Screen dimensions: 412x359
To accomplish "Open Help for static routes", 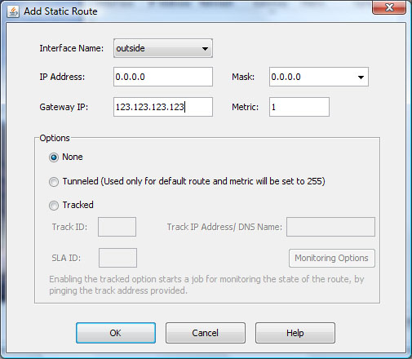I will click(x=295, y=333).
